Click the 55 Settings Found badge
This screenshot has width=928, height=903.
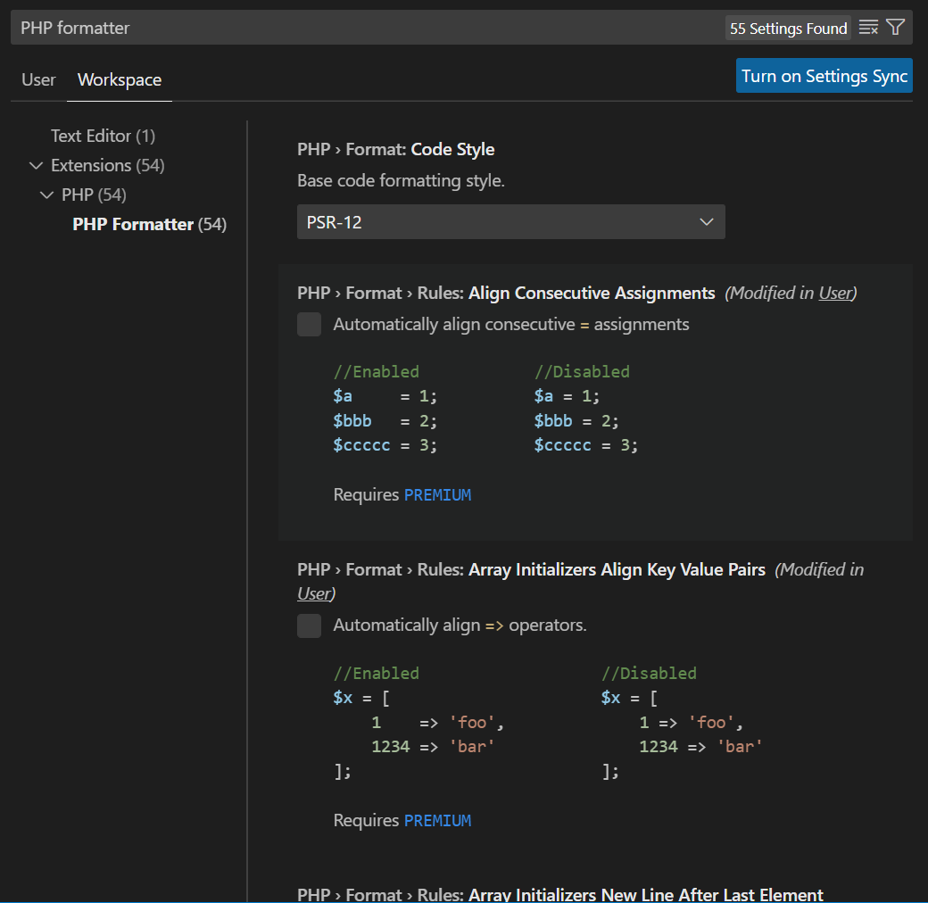point(788,29)
